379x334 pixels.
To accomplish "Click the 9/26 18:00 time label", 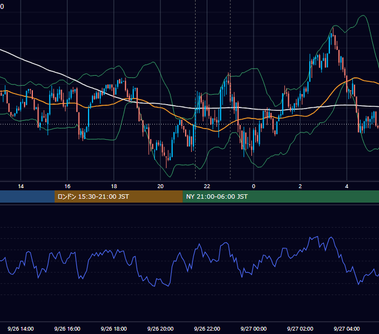I will click(x=114, y=328).
